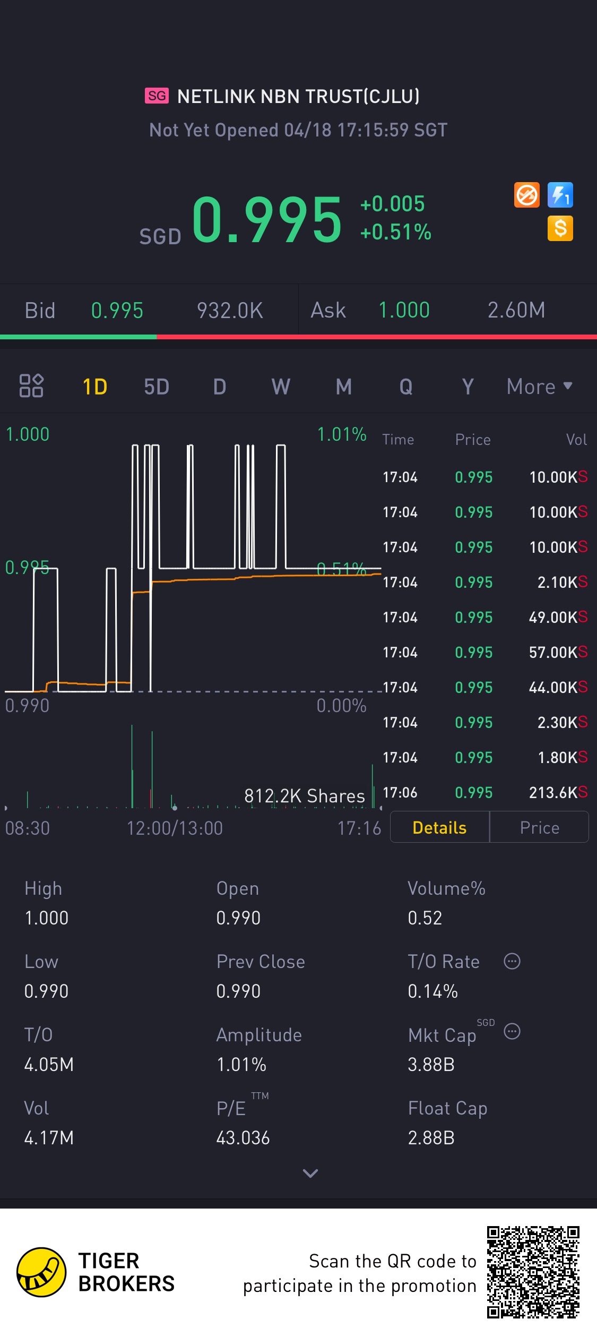597x1336 pixels.
Task: Tap the orange no-short-selling icon
Action: (526, 195)
